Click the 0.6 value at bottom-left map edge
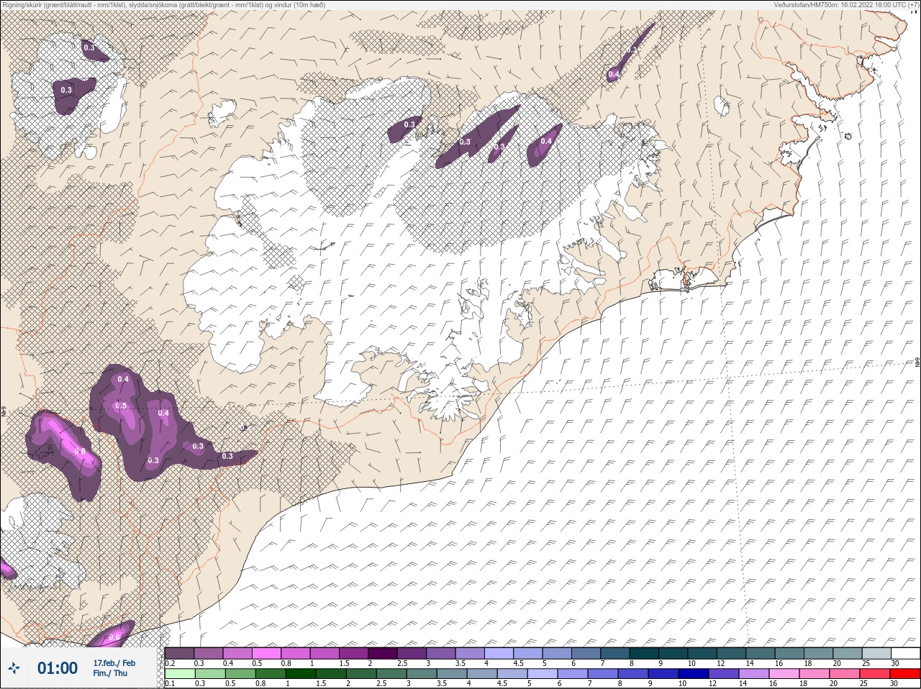Screen dimensions: 921x689 tap(114, 637)
